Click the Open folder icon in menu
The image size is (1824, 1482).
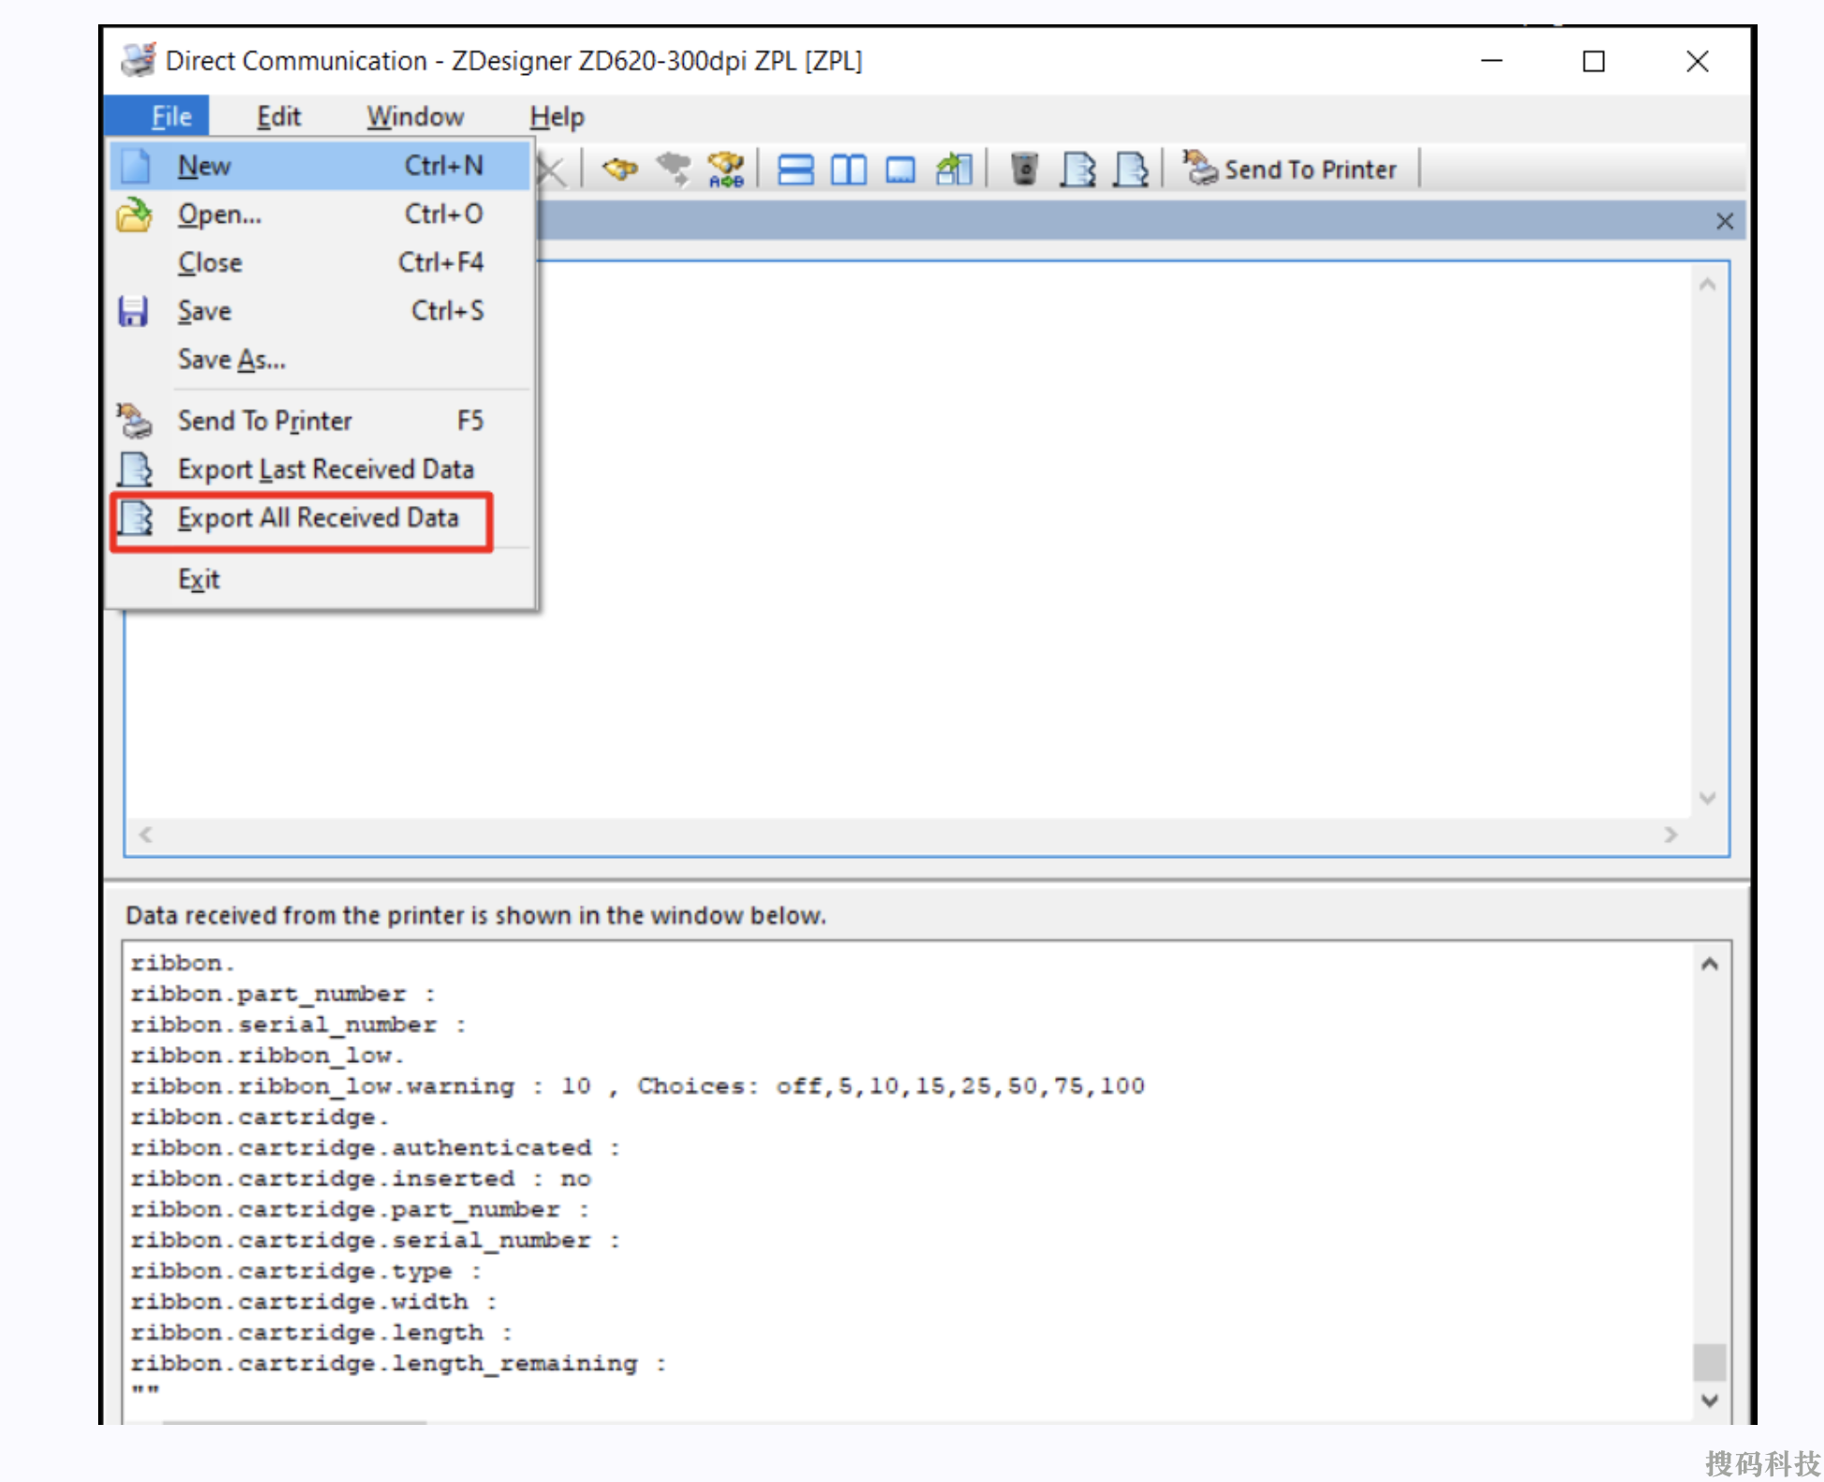coord(135,214)
